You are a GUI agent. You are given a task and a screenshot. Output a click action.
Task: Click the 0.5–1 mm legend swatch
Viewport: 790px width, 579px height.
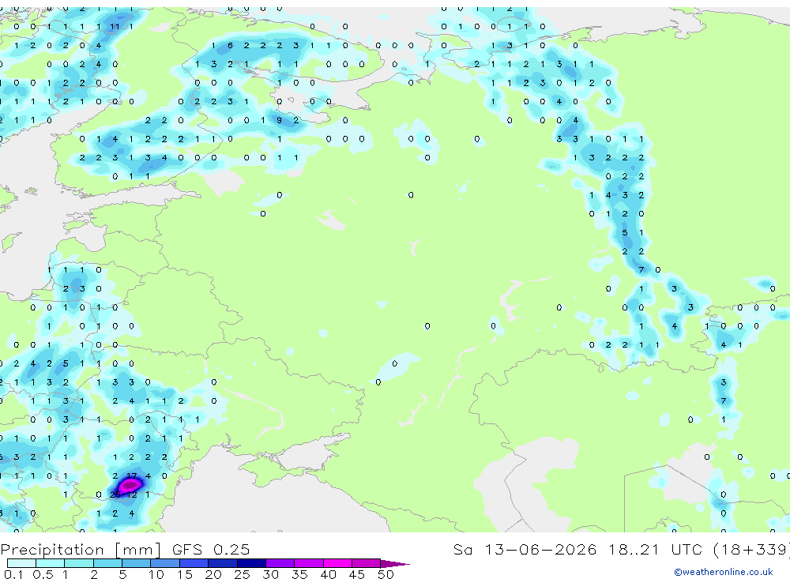[x=50, y=563]
